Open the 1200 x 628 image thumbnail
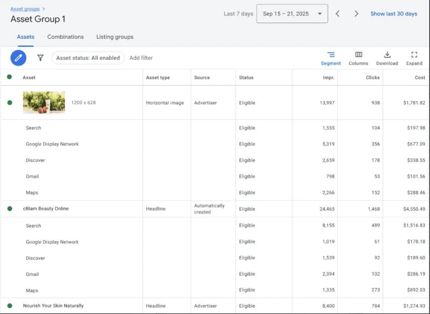The image size is (430, 314). 44,103
